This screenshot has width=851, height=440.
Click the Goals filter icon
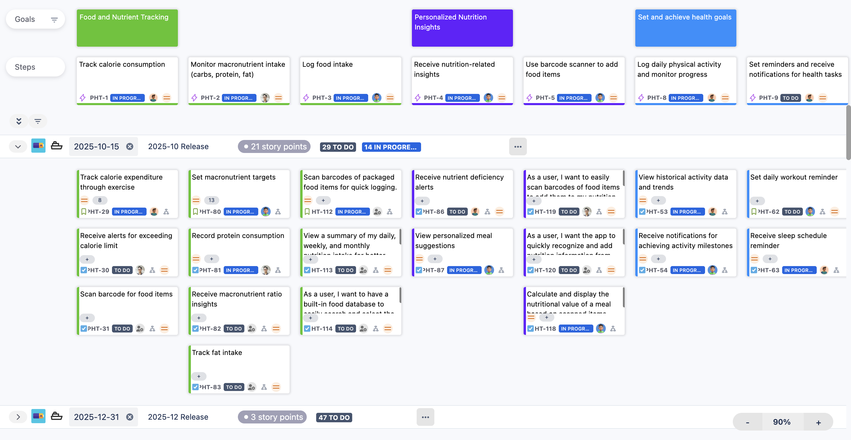54,20
